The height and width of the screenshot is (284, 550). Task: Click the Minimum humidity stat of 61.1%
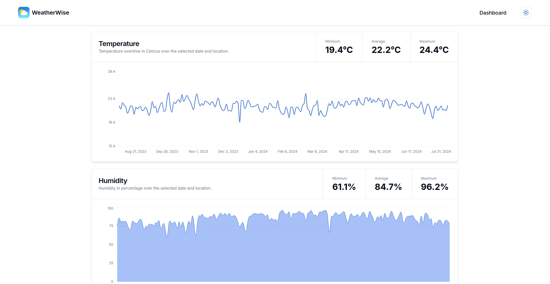(x=344, y=187)
